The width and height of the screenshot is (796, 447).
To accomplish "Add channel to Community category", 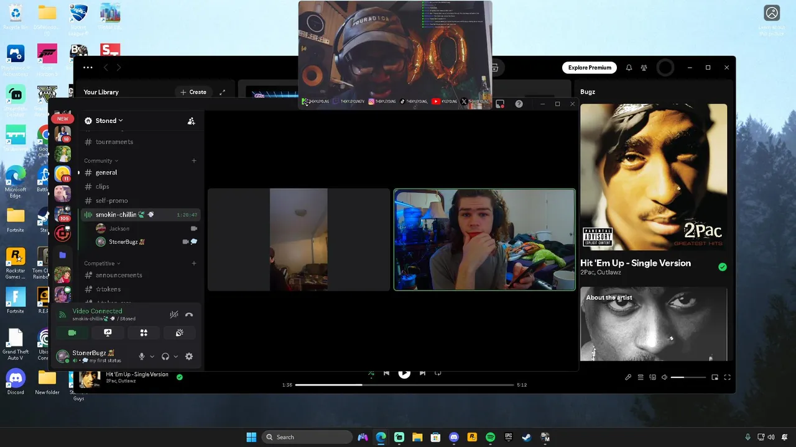I will coord(194,161).
